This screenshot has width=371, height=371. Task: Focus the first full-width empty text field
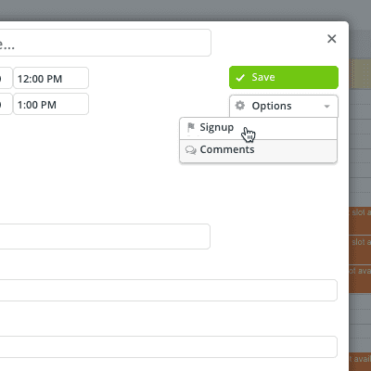point(168,290)
